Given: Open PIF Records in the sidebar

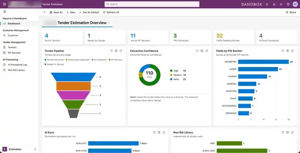Looking at the screenshot, I should [x=19, y=53].
